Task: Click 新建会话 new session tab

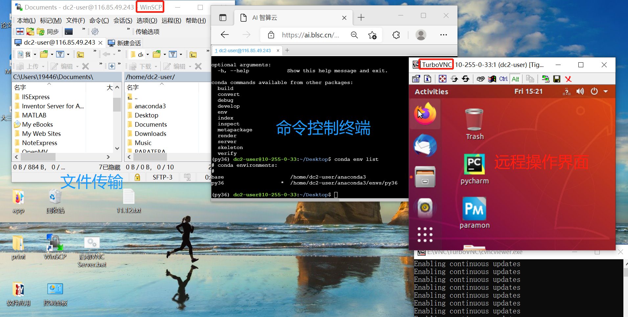Action: click(125, 43)
